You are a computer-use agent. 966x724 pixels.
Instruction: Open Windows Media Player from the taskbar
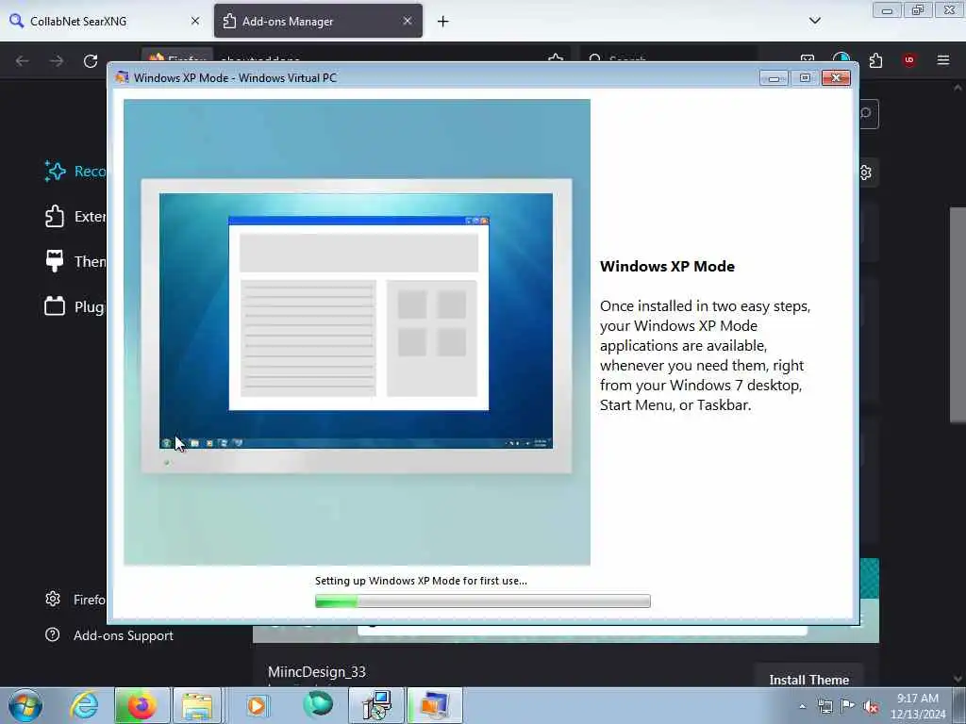click(x=257, y=705)
